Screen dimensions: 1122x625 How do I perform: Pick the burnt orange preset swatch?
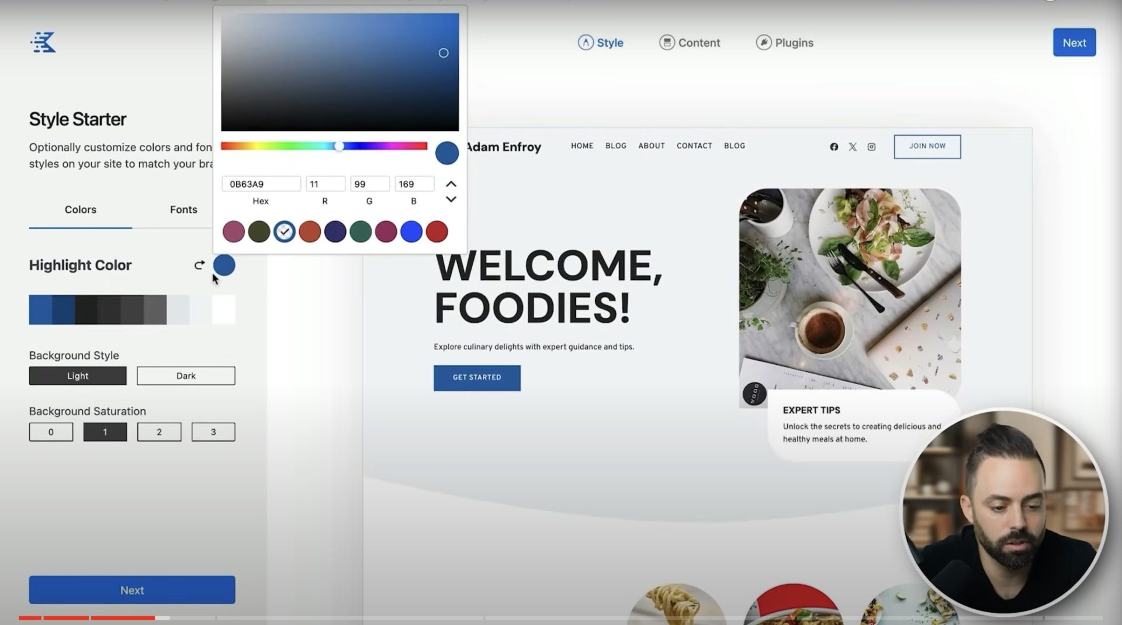coord(310,232)
